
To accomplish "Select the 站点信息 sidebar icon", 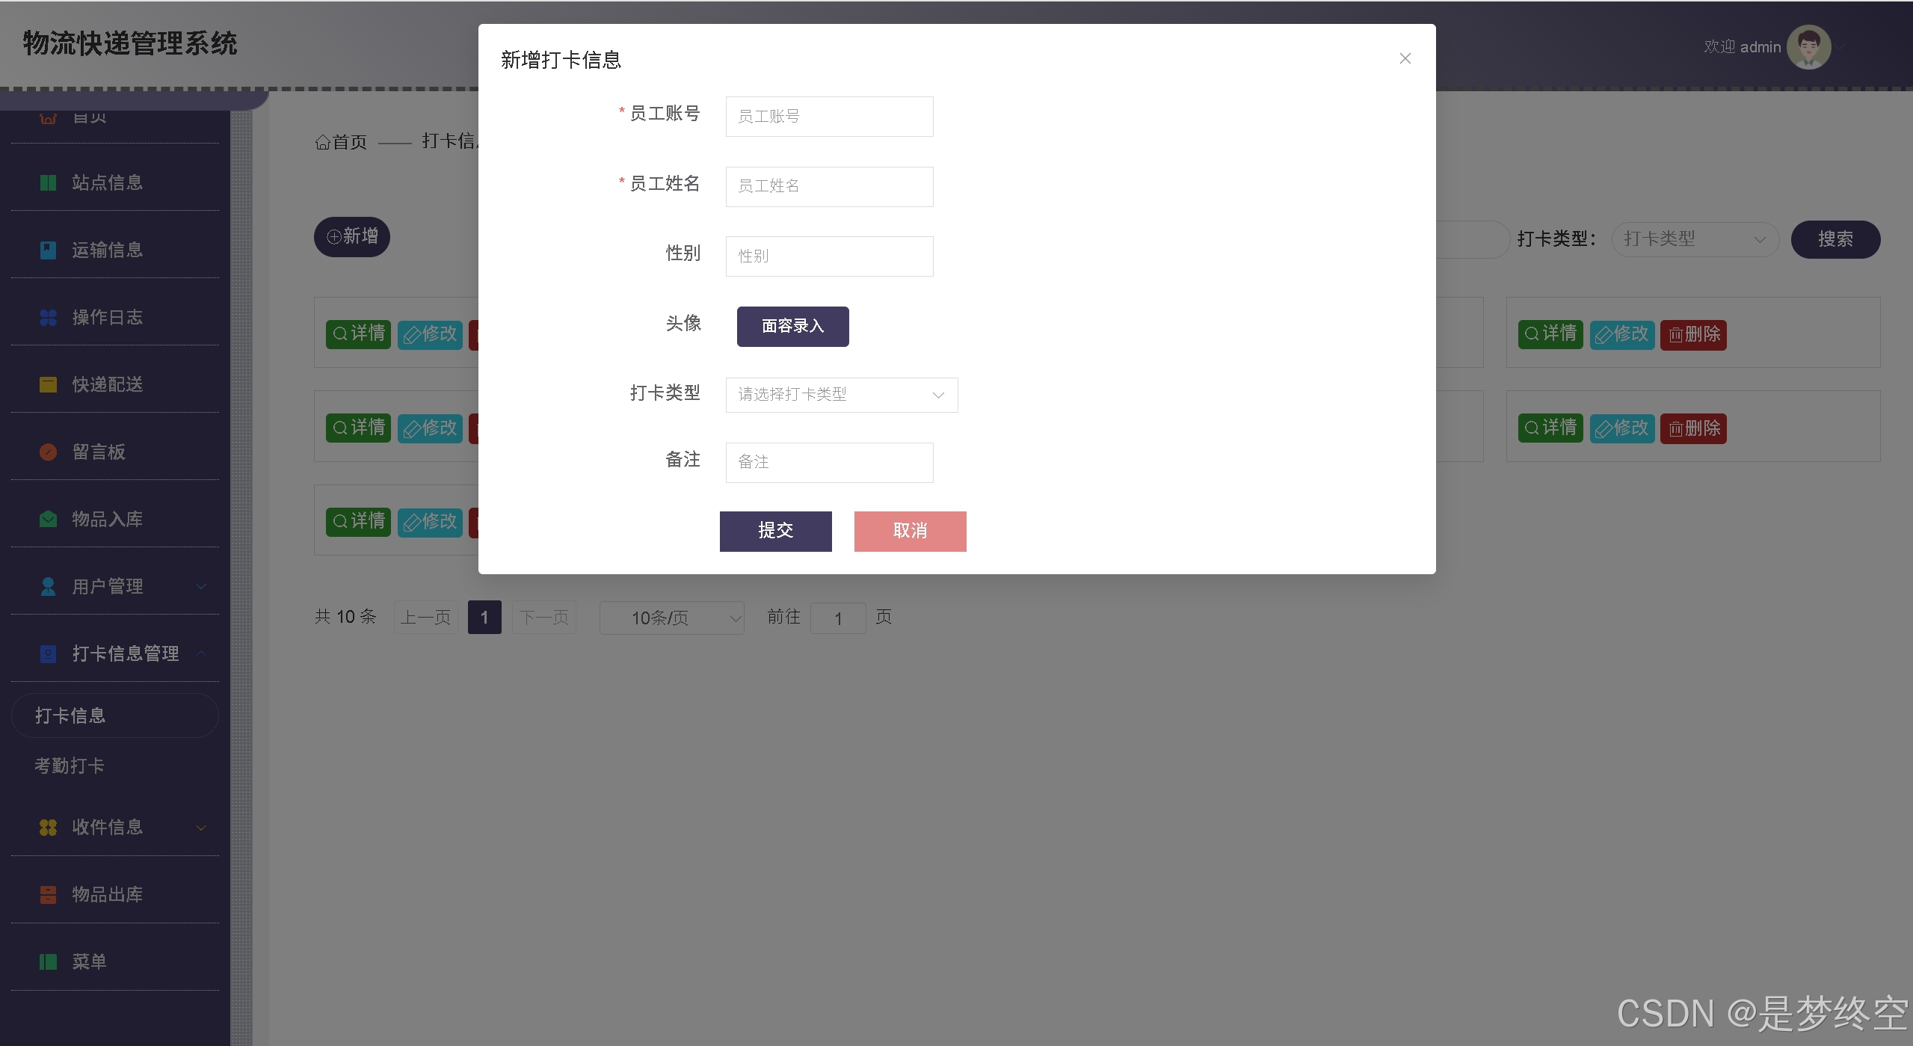I will coord(48,182).
